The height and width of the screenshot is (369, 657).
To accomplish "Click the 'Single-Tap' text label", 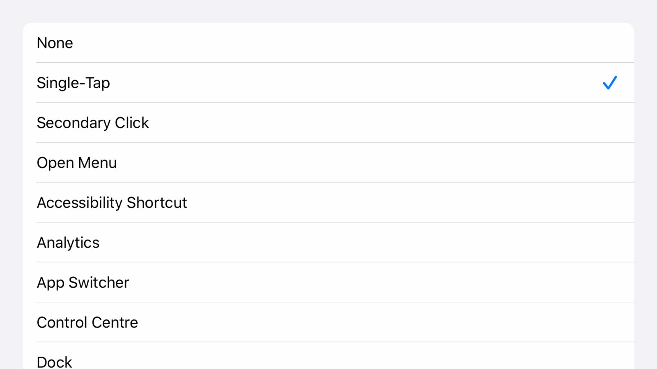I will pos(74,83).
